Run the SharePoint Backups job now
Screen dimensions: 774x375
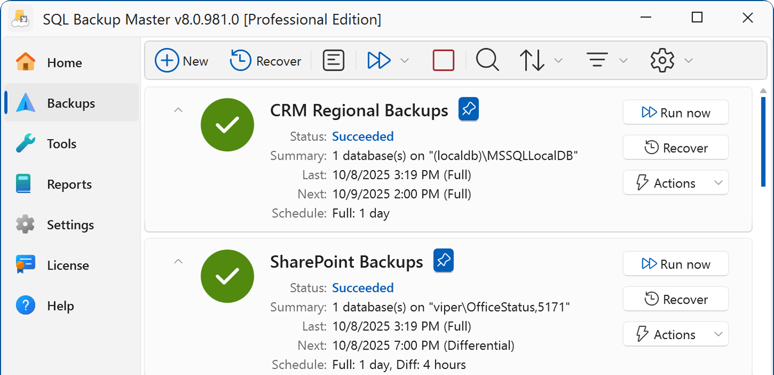675,263
